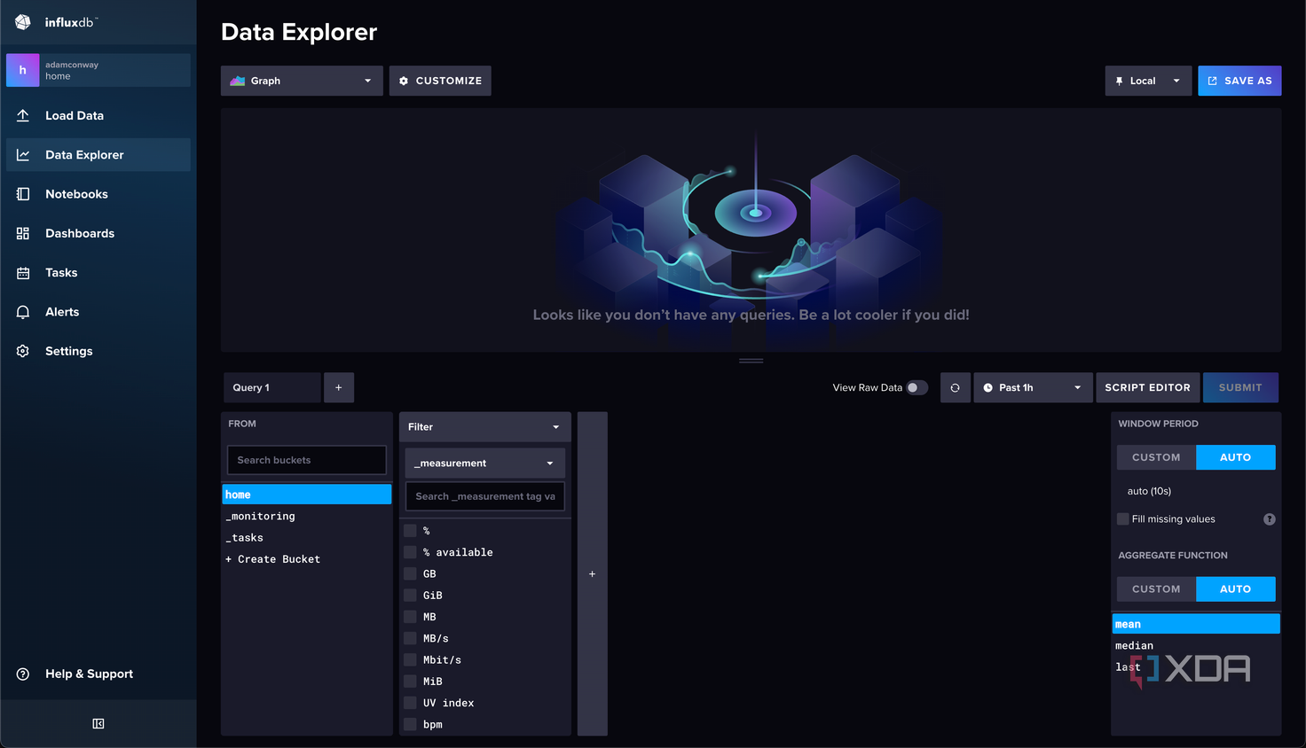Click the InfluxDB logo icon
The width and height of the screenshot is (1306, 748).
tap(23, 22)
